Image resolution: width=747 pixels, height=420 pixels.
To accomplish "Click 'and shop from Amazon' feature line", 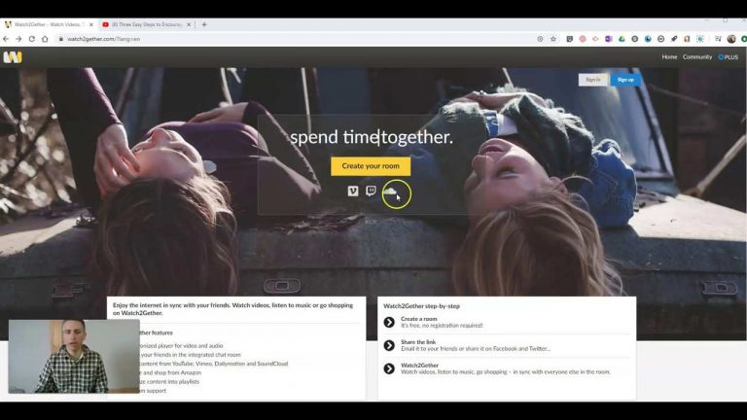I will click(x=172, y=373).
